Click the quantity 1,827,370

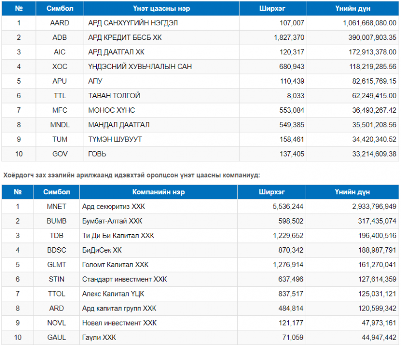289,37
